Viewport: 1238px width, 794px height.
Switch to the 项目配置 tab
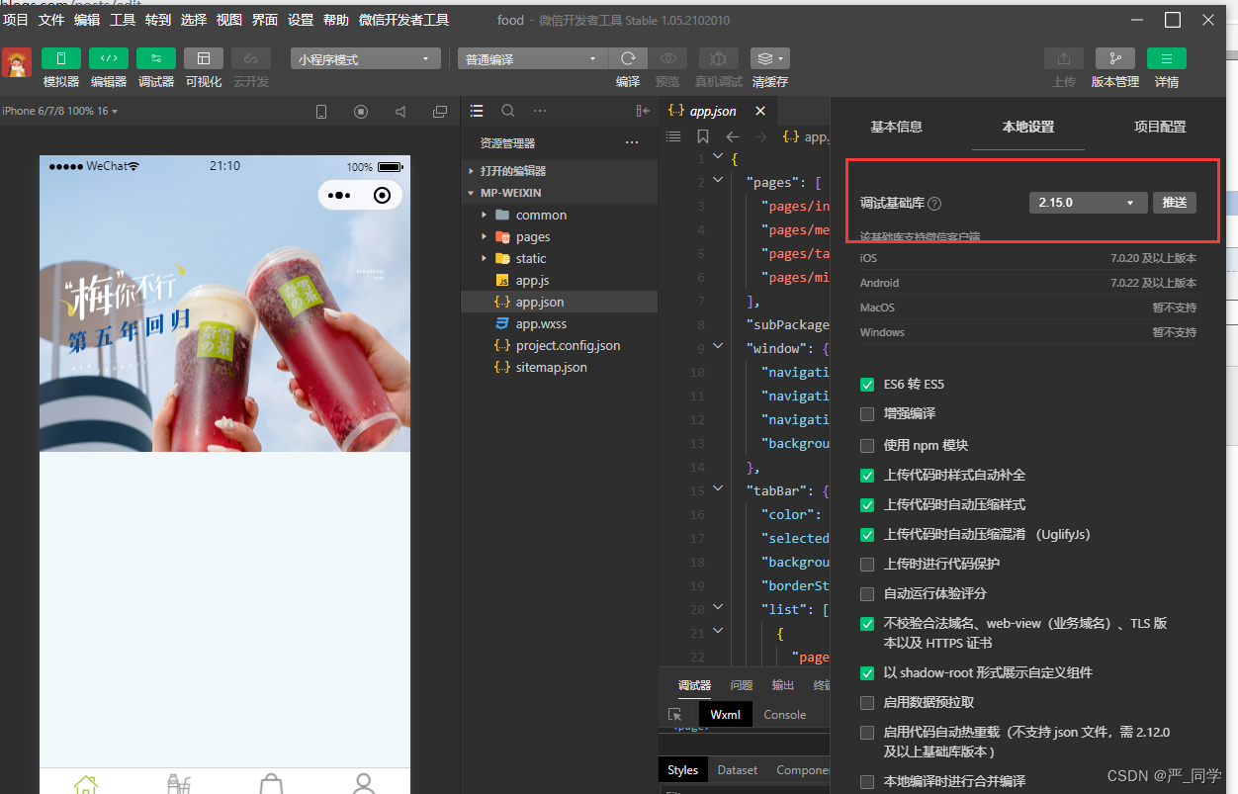(1160, 127)
